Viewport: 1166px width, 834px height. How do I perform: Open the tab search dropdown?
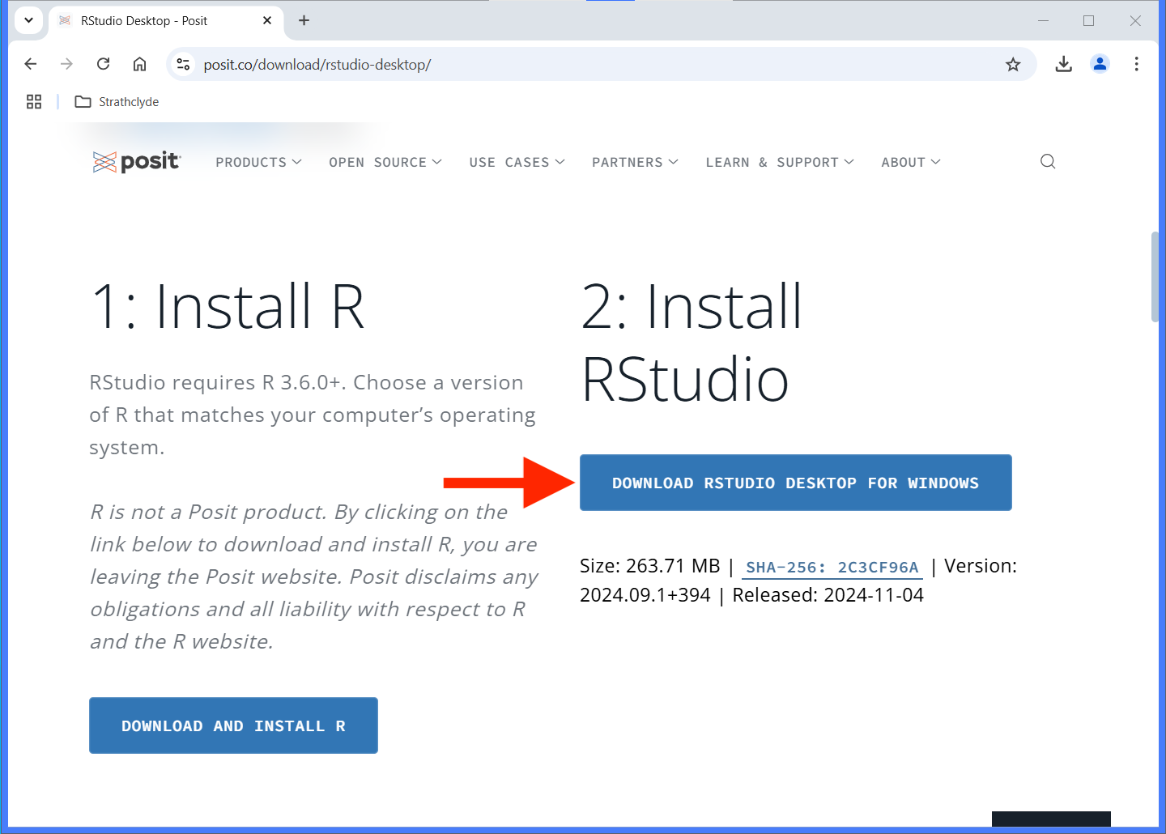[28, 20]
